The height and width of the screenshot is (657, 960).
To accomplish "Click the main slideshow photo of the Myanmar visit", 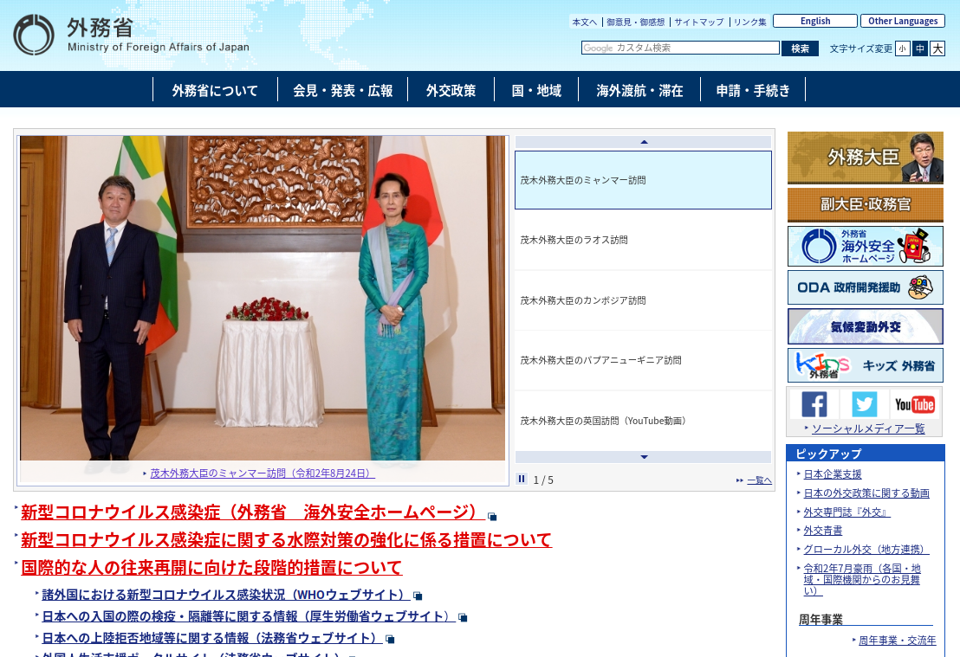I will click(x=263, y=298).
